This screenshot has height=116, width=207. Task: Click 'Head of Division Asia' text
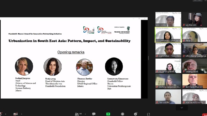55,81
